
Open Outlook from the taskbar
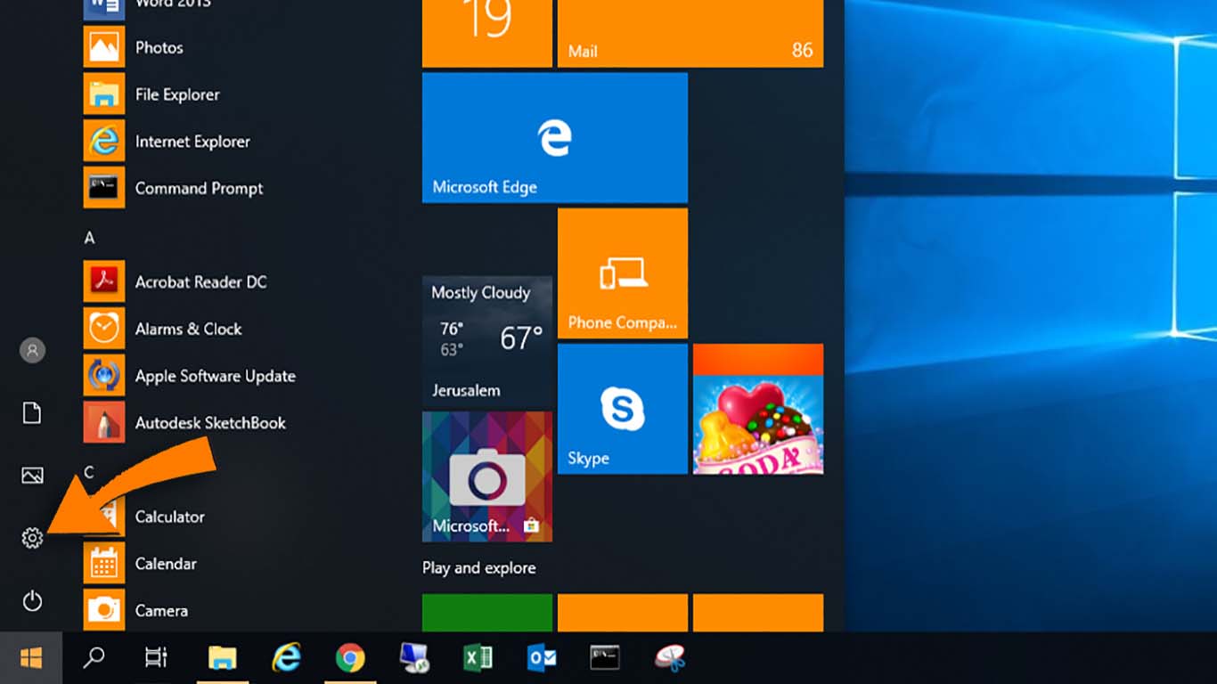542,658
